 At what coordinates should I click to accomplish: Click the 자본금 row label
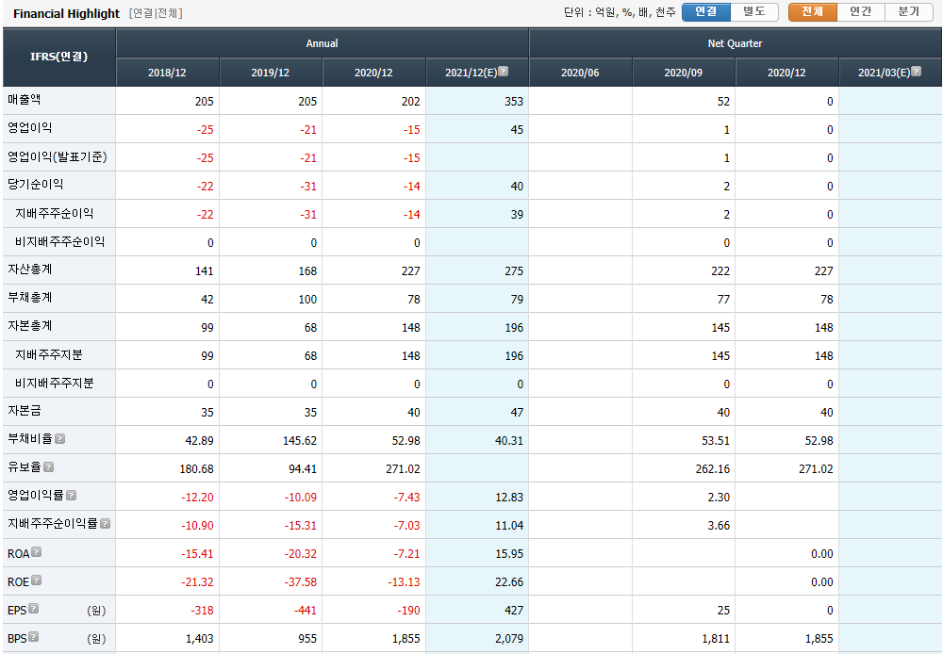coord(25,411)
